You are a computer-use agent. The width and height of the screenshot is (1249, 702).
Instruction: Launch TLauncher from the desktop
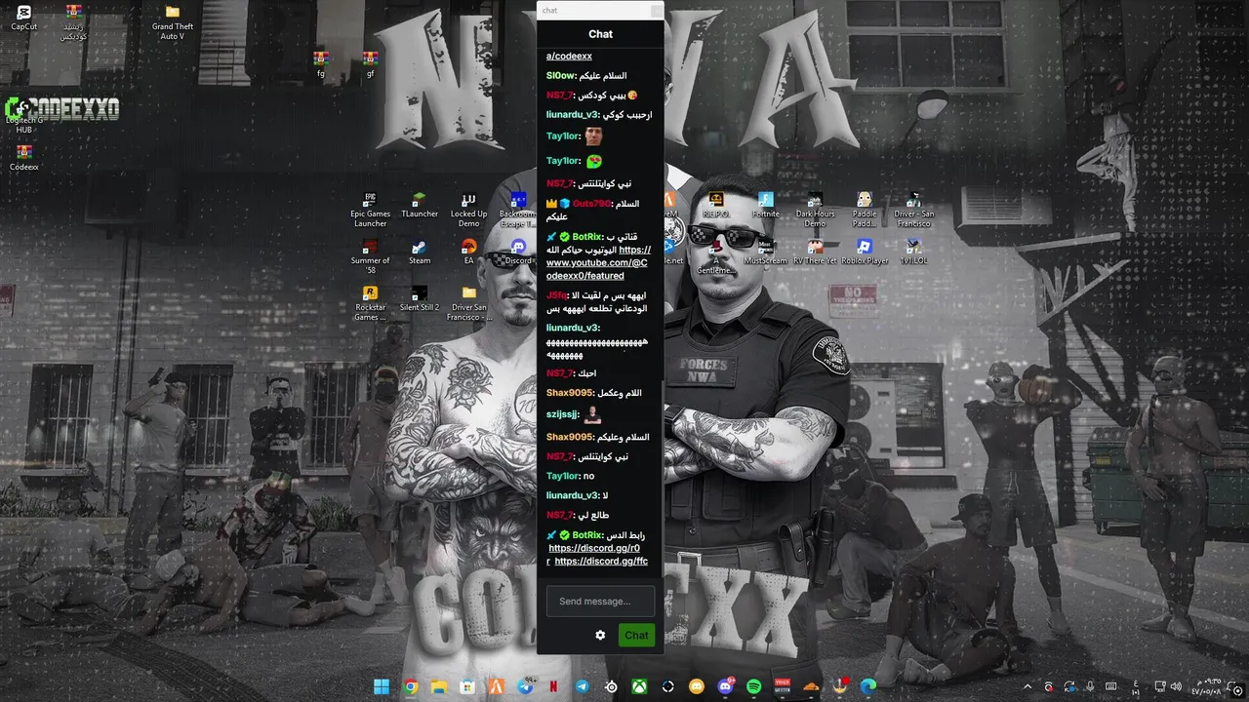click(420, 206)
